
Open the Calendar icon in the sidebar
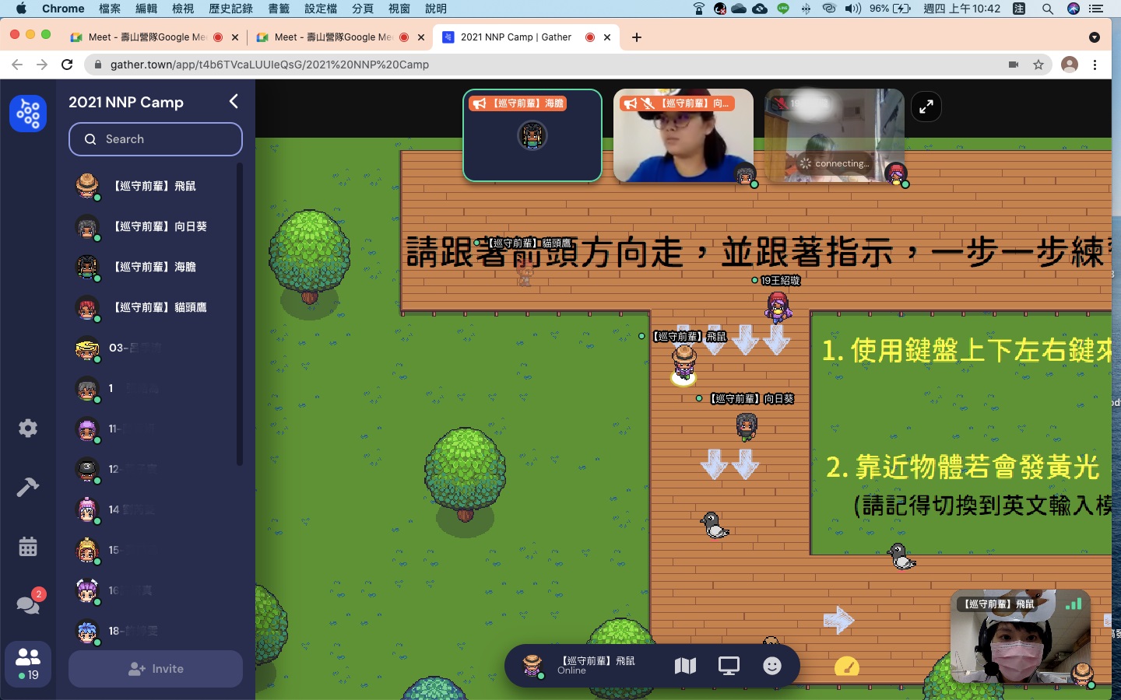tap(28, 546)
